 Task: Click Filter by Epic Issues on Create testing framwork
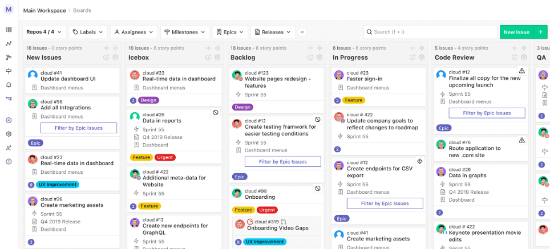(x=283, y=162)
